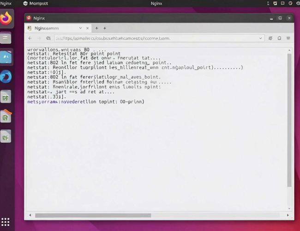
Task: Click the horizontal scrollbar thumb
Action: click(x=93, y=215)
